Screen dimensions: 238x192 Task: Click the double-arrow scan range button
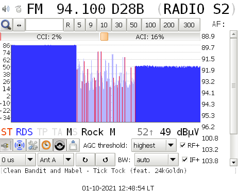[19, 25]
